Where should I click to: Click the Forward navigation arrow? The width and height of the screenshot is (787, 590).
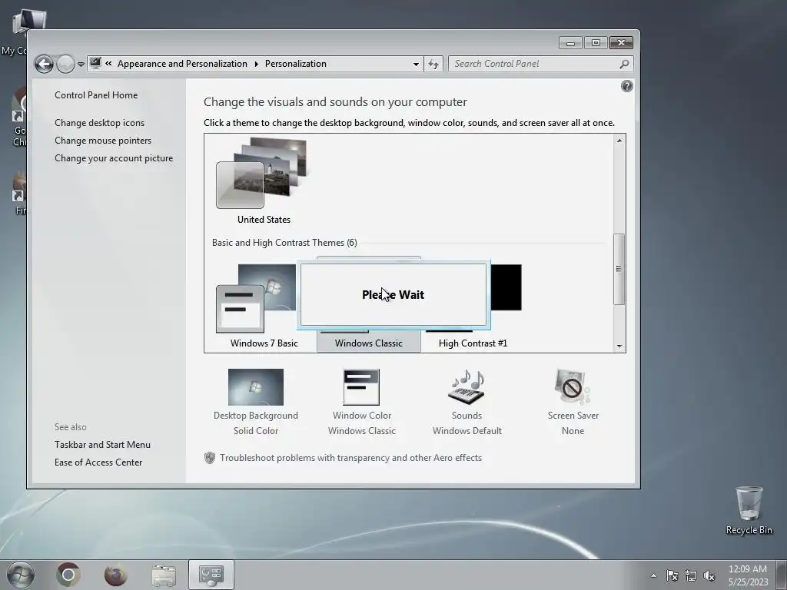click(x=65, y=64)
